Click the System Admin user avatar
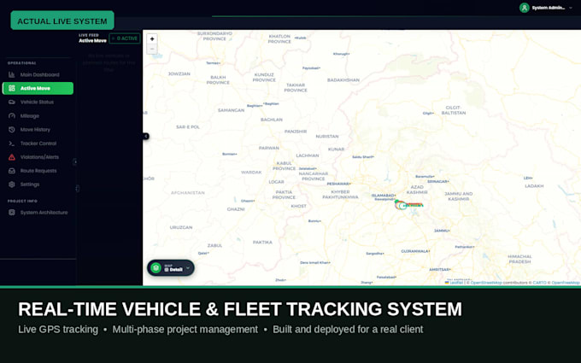This screenshot has width=581, height=363. [524, 8]
